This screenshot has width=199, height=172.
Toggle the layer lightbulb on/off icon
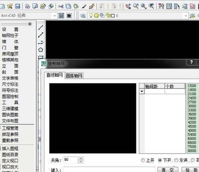click(91, 15)
